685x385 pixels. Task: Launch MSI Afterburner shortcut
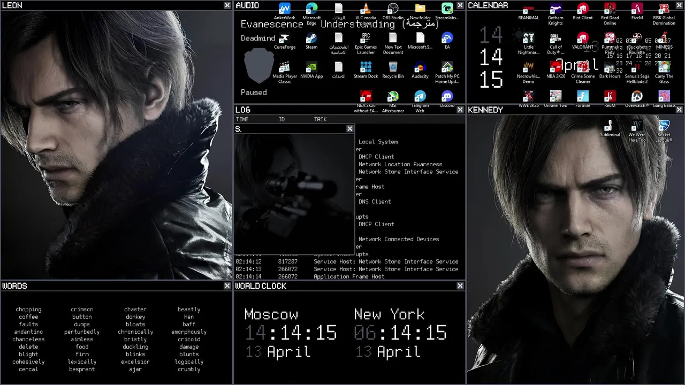[393, 102]
